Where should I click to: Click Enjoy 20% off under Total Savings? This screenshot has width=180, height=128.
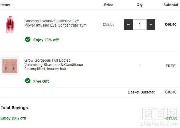pos(13,118)
